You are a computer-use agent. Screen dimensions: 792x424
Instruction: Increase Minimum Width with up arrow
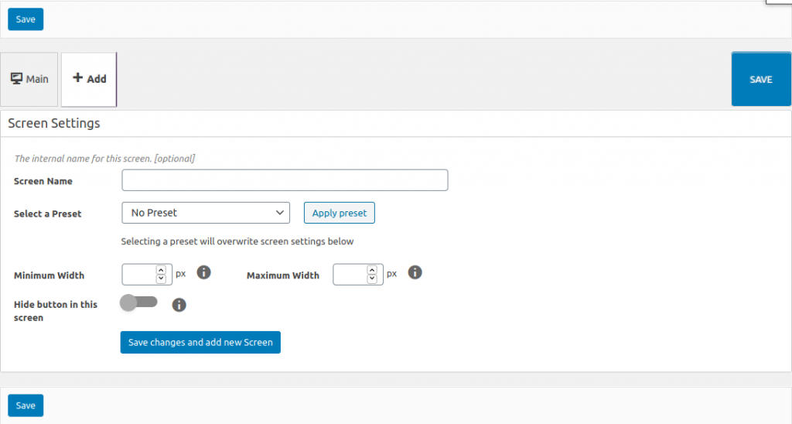click(161, 270)
